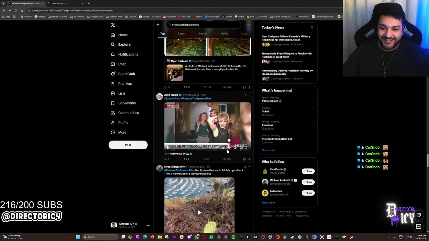Viewport: 429px width, 241px height.
Task: Open the Windows Start menu
Action: pyautogui.click(x=78, y=237)
